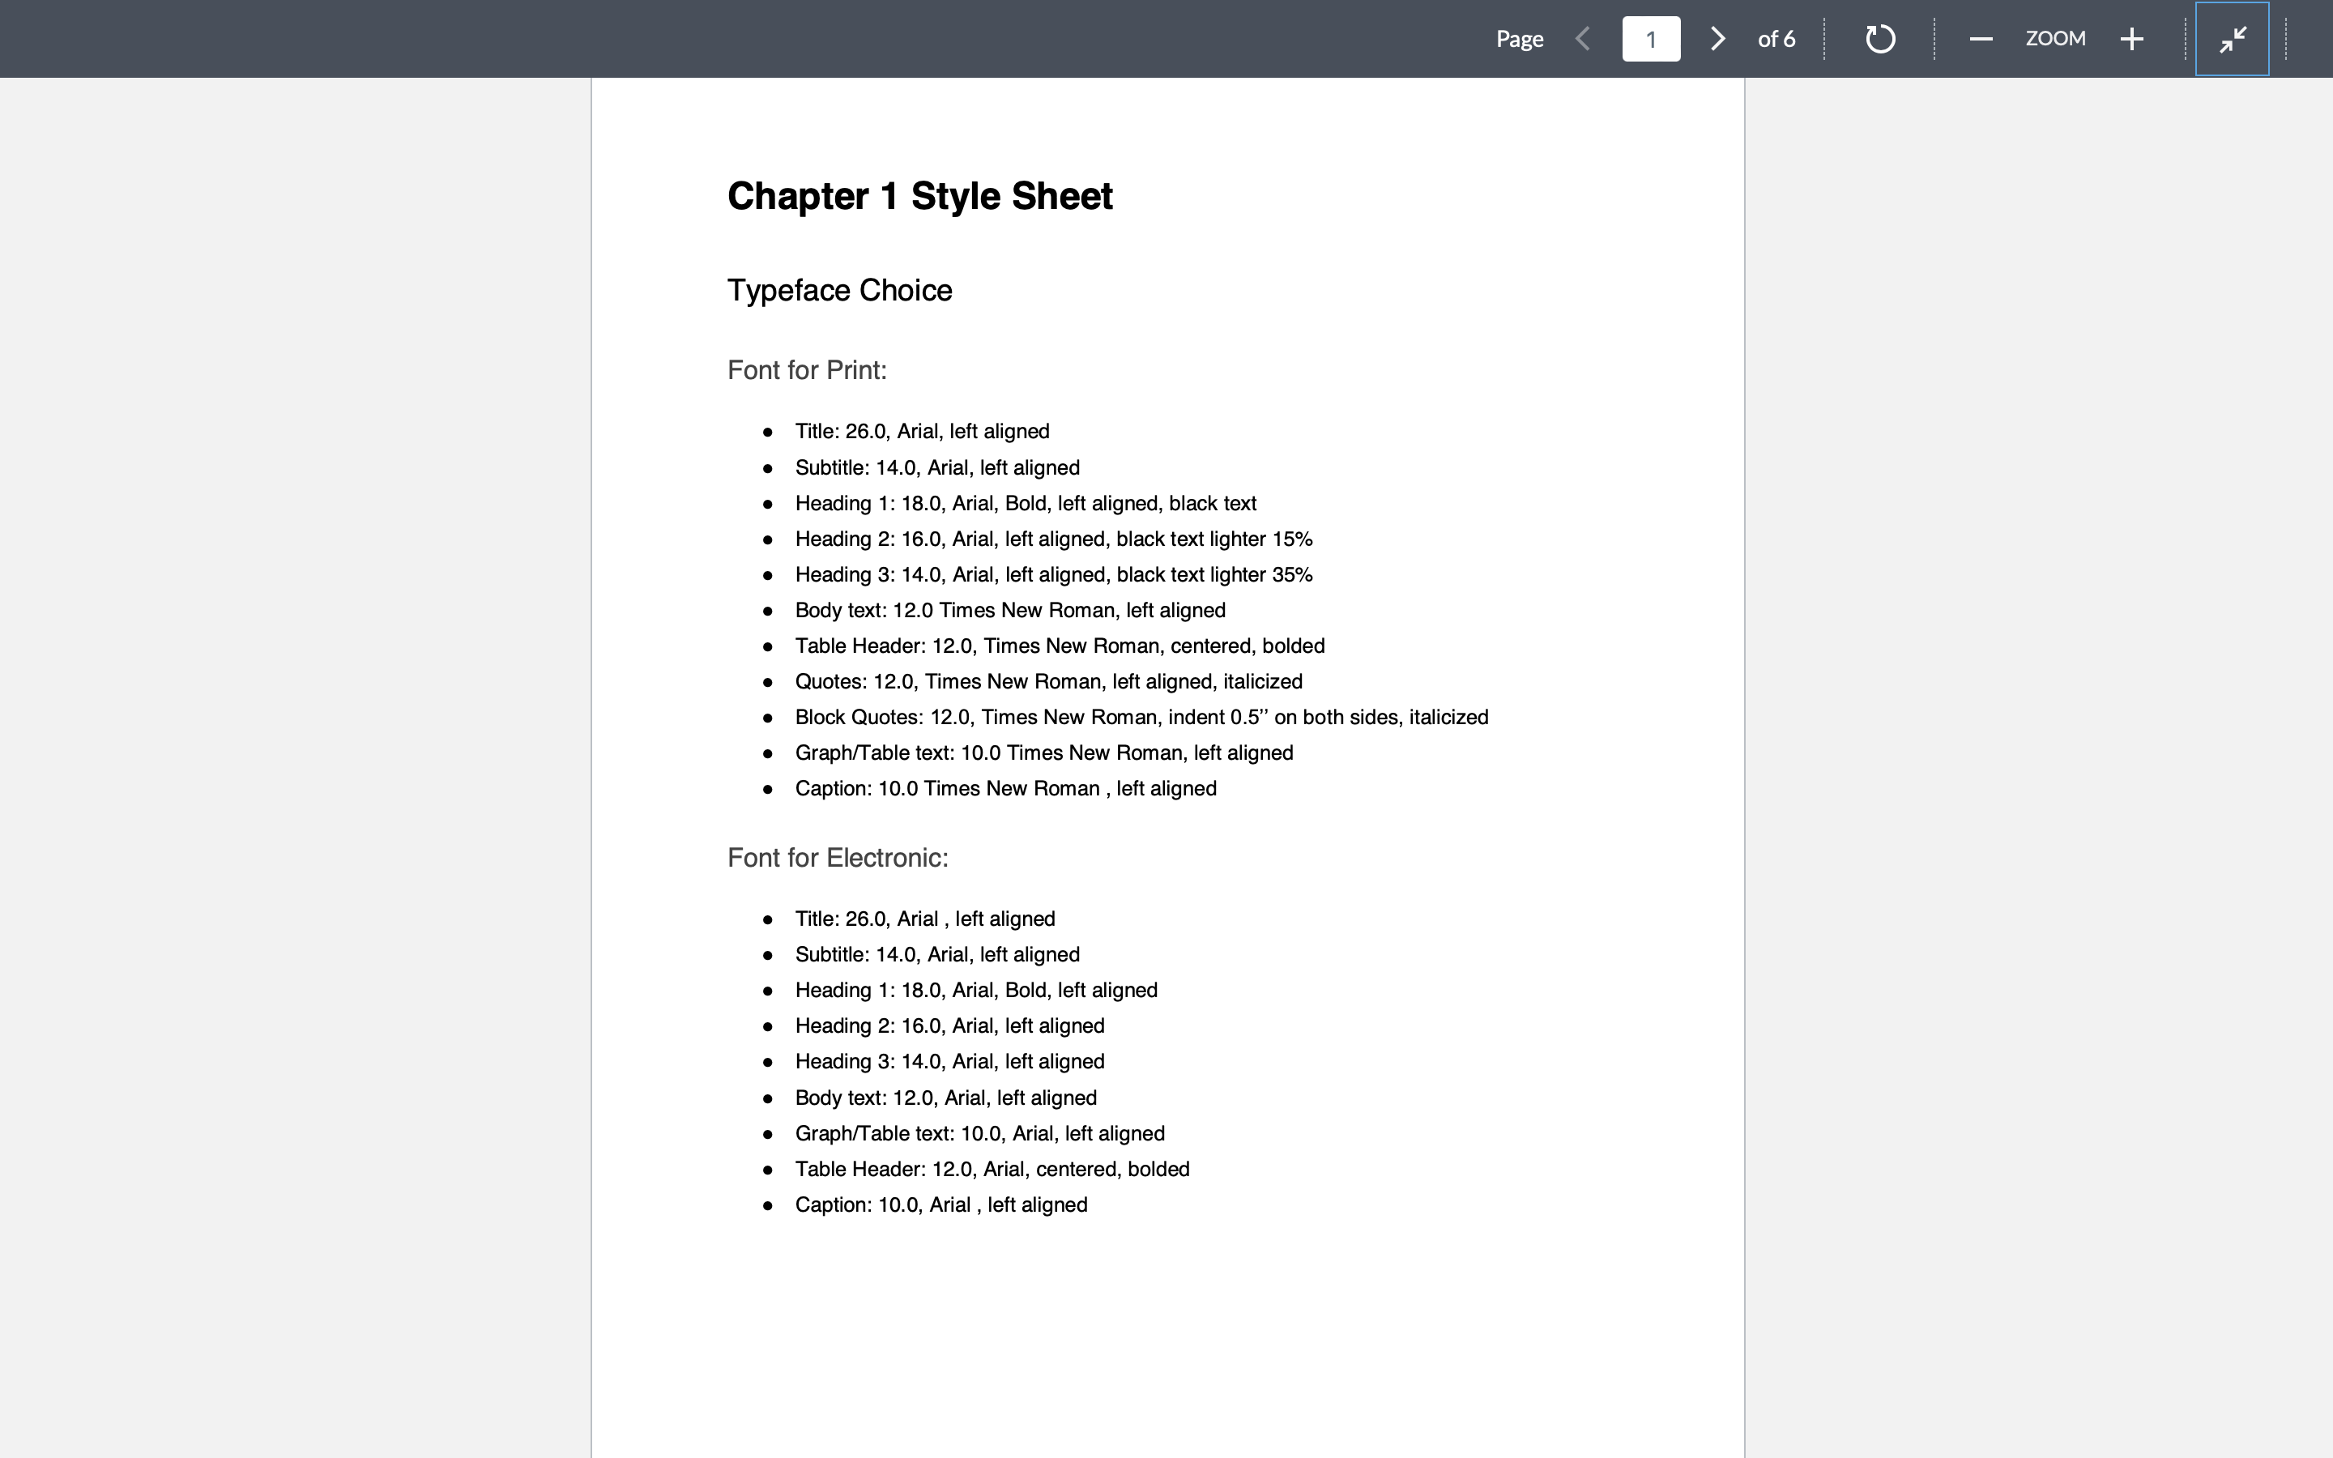Zoom in on the document
The width and height of the screenshot is (2333, 1458).
click(x=2130, y=39)
